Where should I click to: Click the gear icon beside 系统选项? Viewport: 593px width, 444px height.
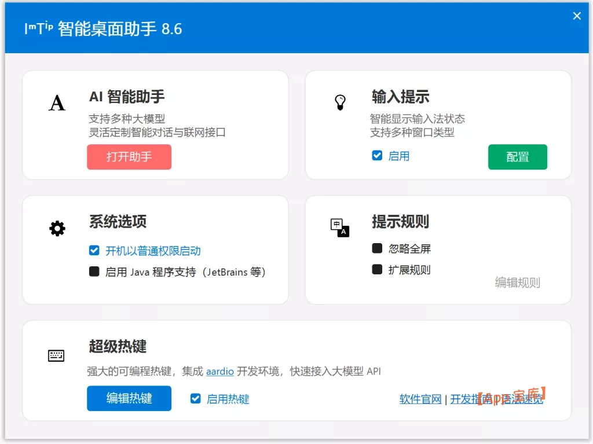tap(57, 229)
